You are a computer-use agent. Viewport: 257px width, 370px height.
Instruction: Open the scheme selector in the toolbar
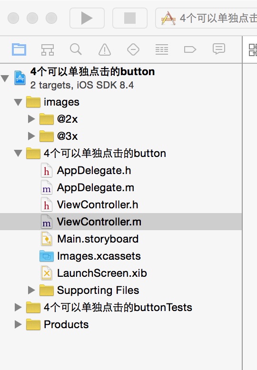pos(206,18)
